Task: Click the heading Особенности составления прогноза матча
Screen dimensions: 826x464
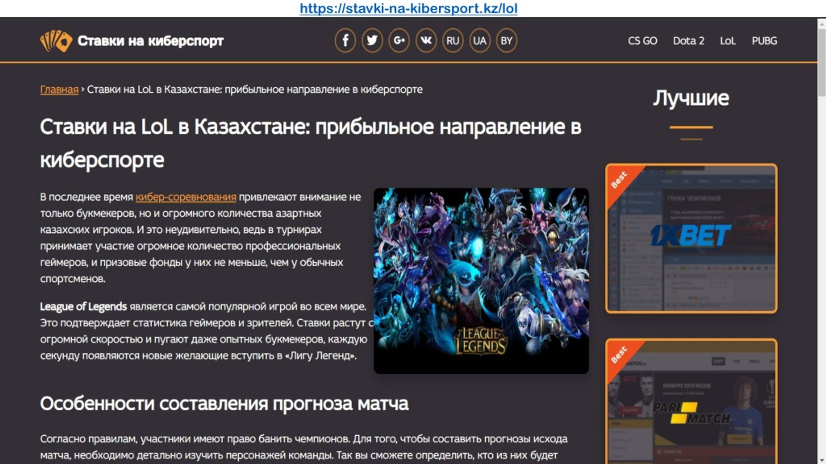Action: [x=224, y=403]
